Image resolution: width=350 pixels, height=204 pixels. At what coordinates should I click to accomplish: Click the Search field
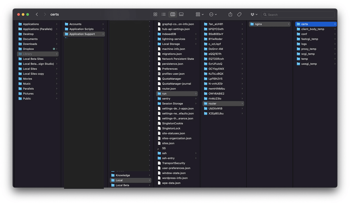pyautogui.click(x=297, y=15)
